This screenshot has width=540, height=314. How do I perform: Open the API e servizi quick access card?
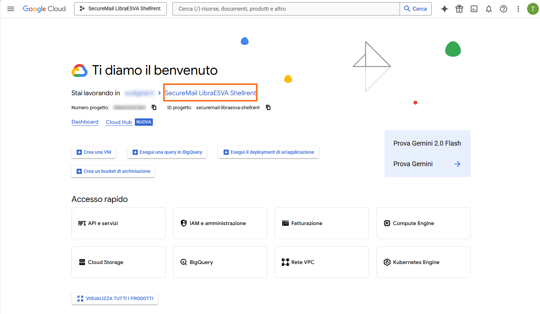click(x=119, y=223)
